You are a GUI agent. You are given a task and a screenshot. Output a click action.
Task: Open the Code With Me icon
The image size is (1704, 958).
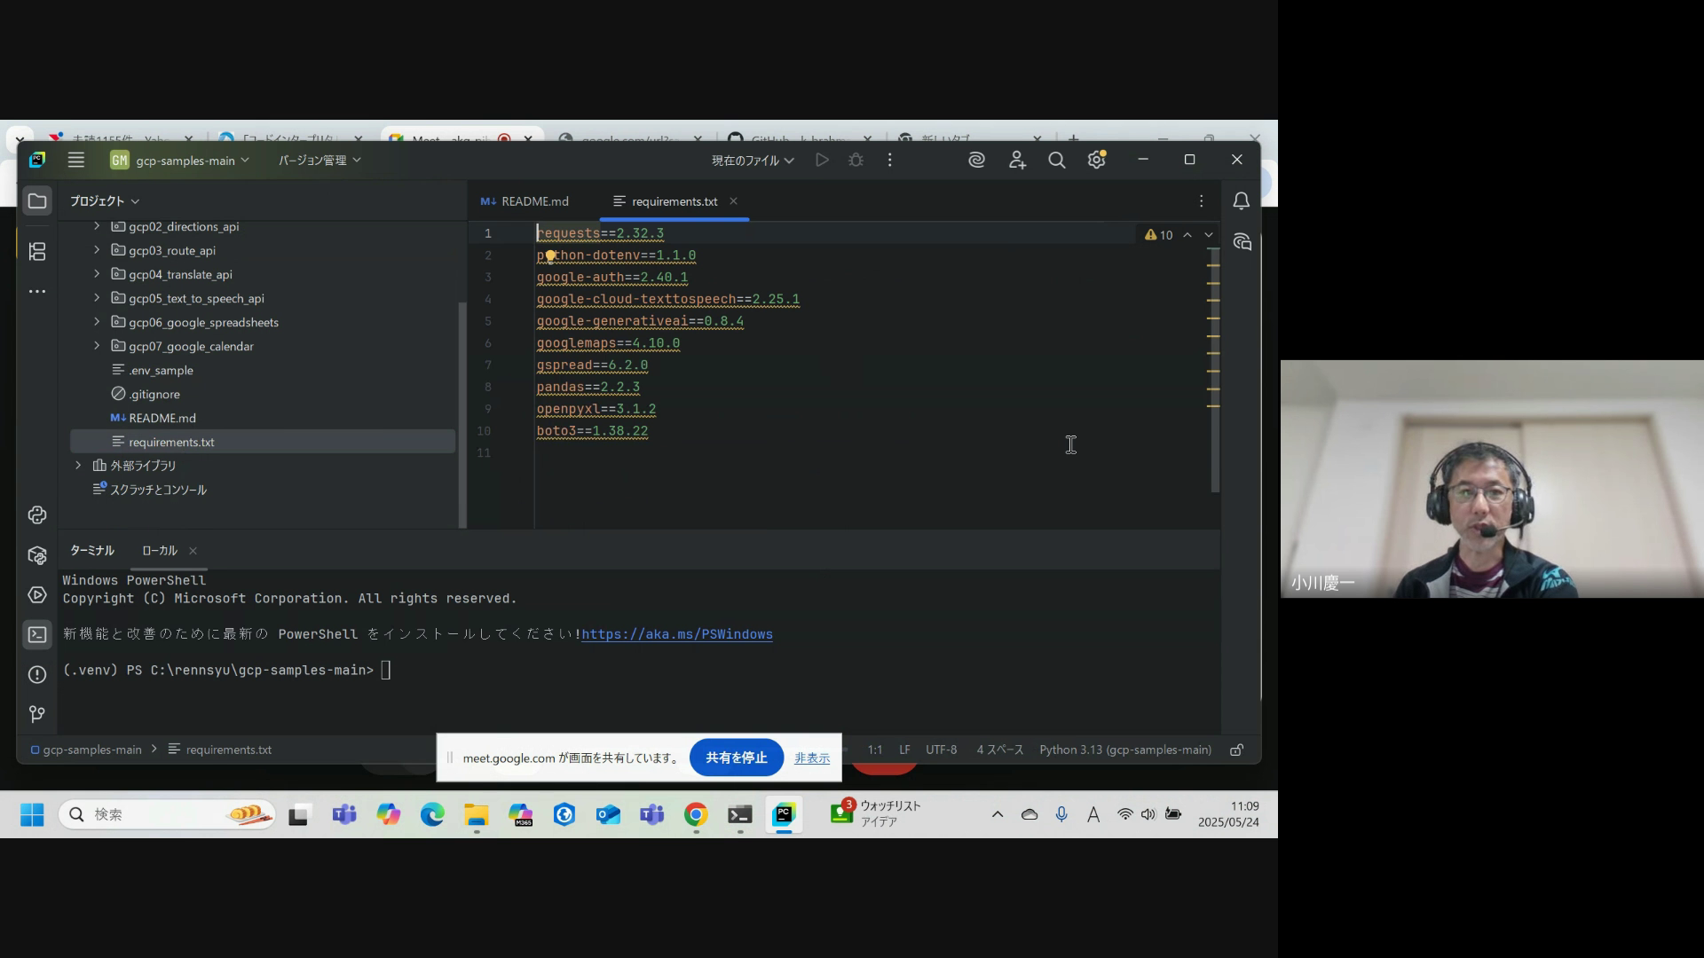point(1017,161)
